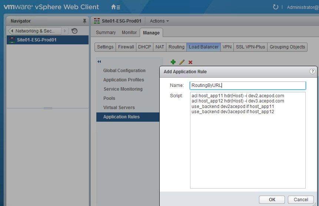Screen dimensions: 319x206
Task: Open the Actions dropdown menu
Action: (159, 21)
